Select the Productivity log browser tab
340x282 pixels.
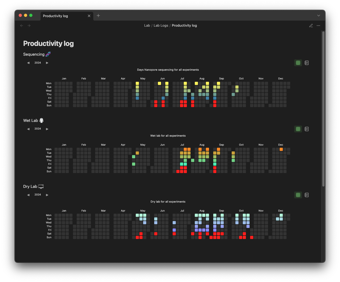pyautogui.click(x=55, y=16)
